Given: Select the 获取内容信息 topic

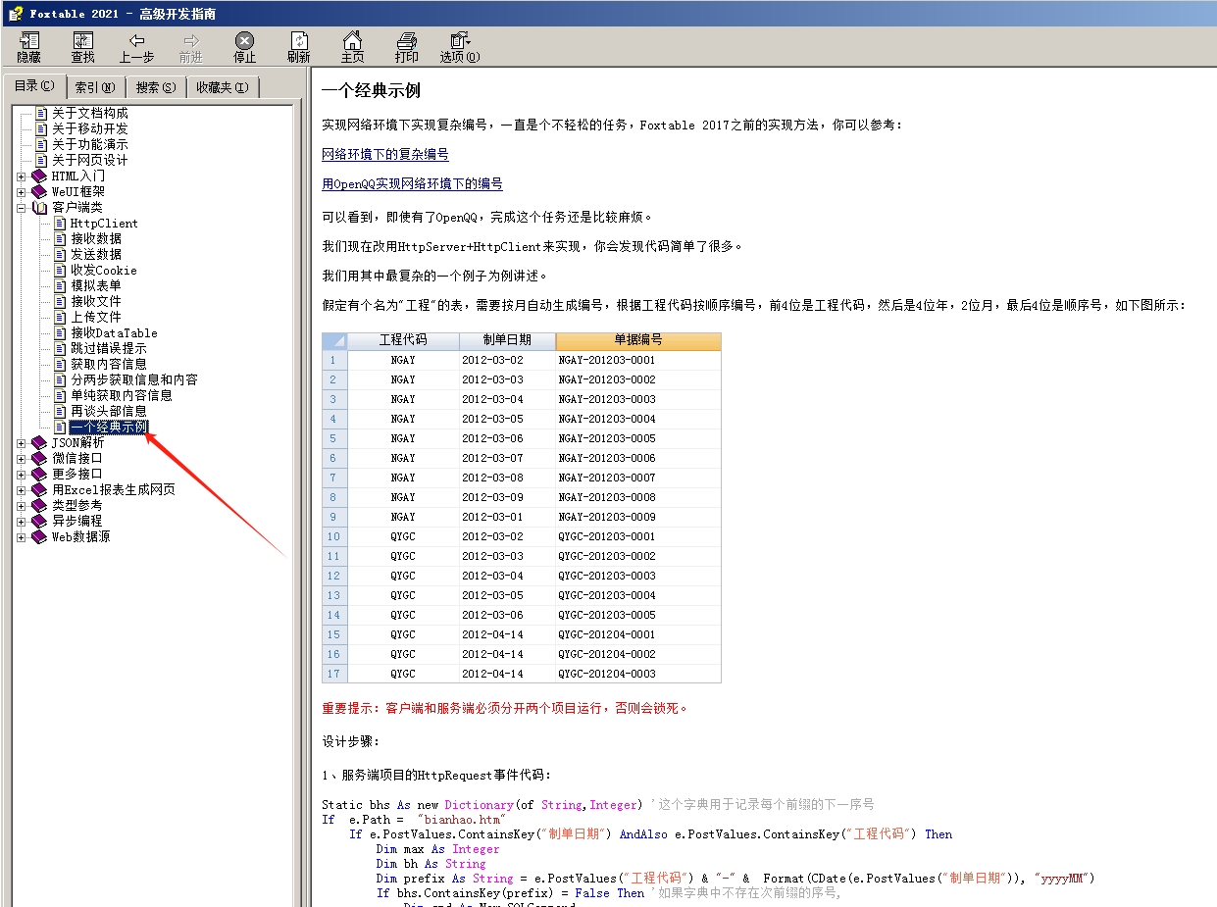Looking at the screenshot, I should 109,365.
